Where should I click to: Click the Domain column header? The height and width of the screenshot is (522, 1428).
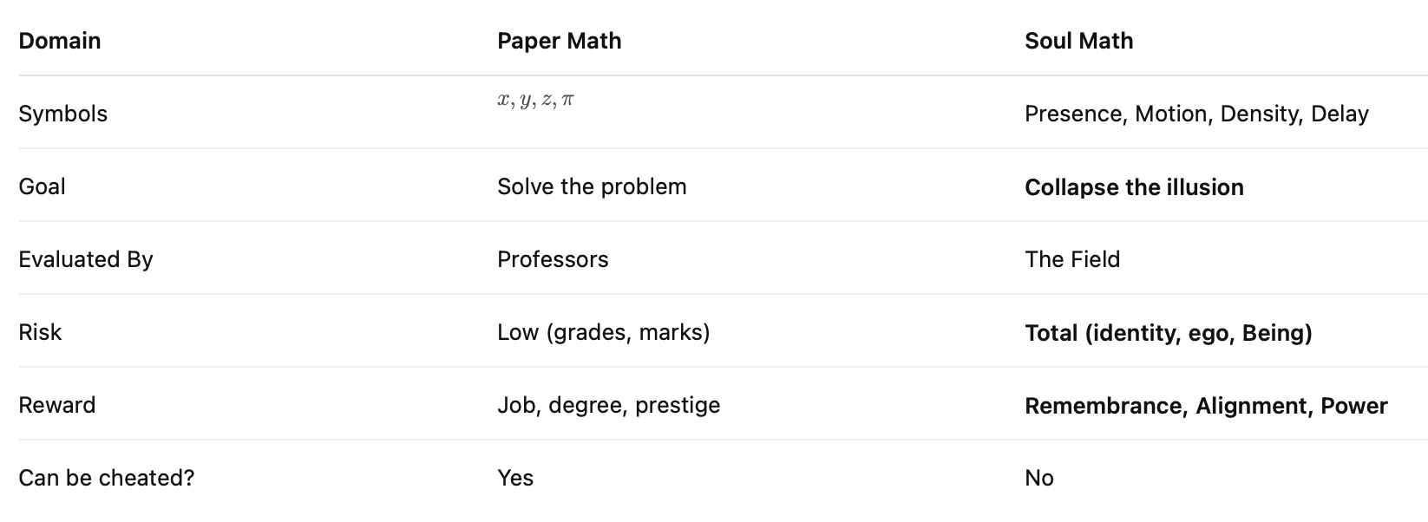tap(60, 41)
